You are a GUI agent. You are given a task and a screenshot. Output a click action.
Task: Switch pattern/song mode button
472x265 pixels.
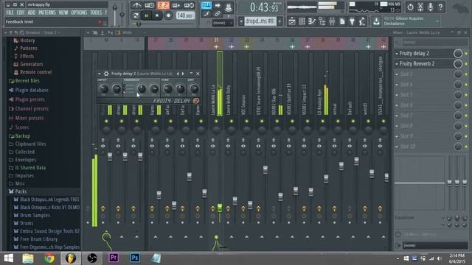[136, 15]
